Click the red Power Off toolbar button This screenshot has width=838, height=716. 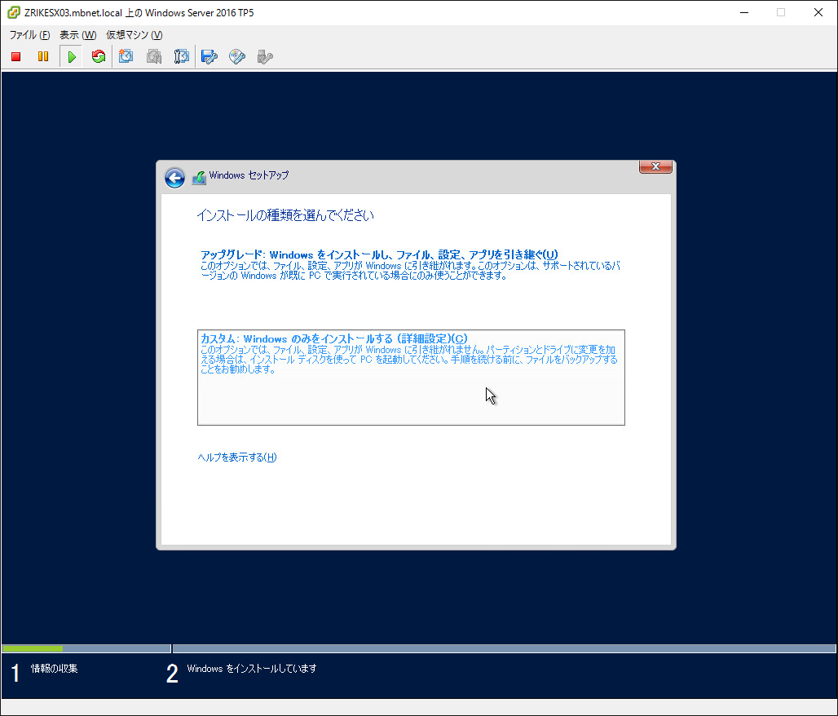click(x=15, y=56)
